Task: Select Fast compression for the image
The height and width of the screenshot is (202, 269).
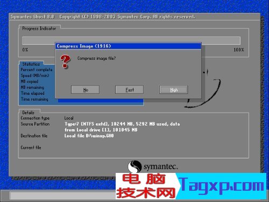Action: pos(129,89)
